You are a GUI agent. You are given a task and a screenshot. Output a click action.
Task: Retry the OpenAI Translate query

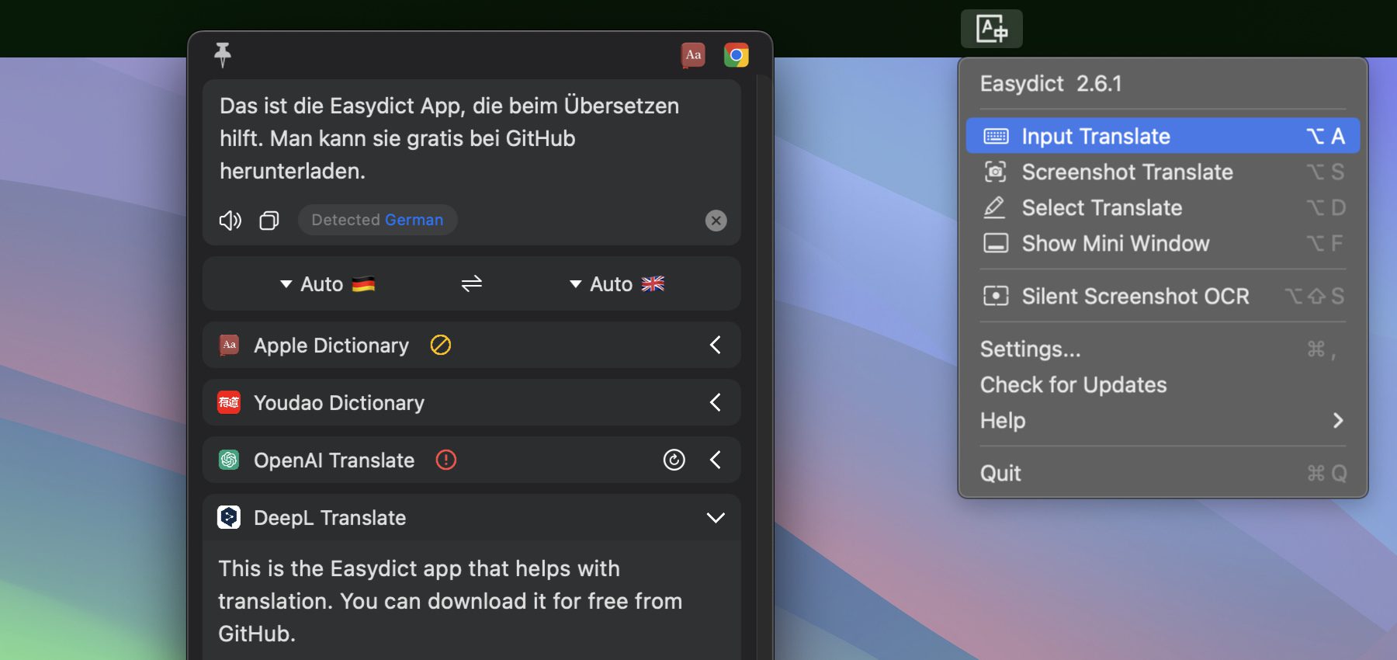click(x=674, y=460)
